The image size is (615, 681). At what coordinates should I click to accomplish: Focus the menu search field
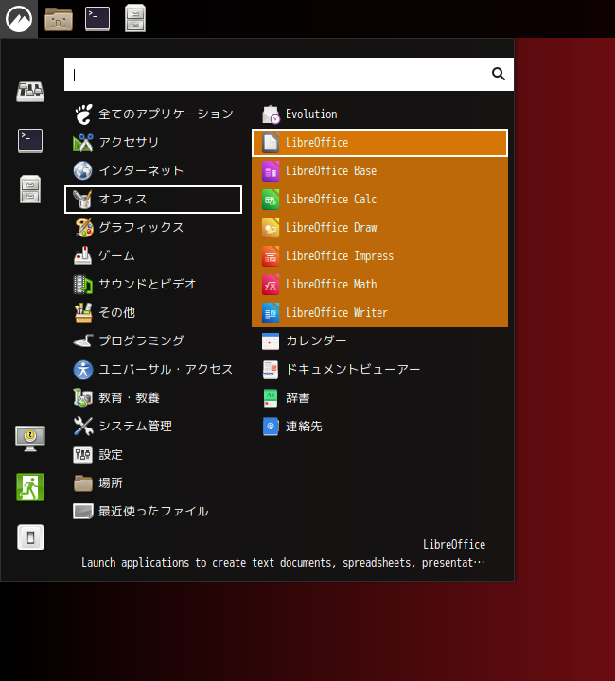click(x=289, y=75)
